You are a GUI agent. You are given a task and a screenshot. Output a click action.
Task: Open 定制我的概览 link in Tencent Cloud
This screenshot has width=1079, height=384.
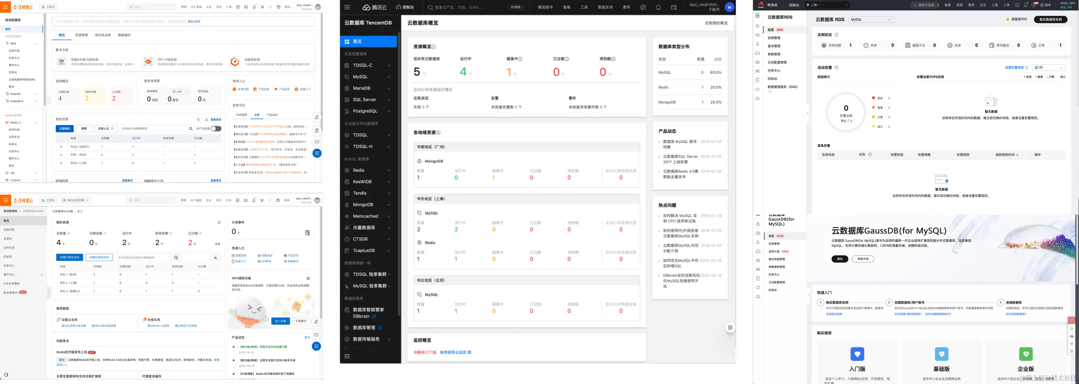716,23
